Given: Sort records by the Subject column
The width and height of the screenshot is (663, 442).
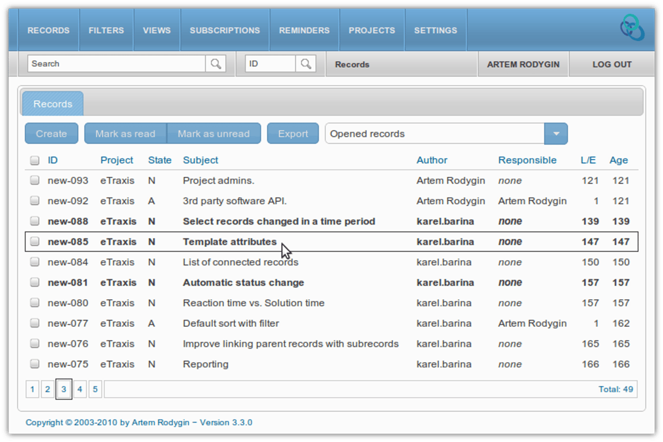Looking at the screenshot, I should coord(200,160).
